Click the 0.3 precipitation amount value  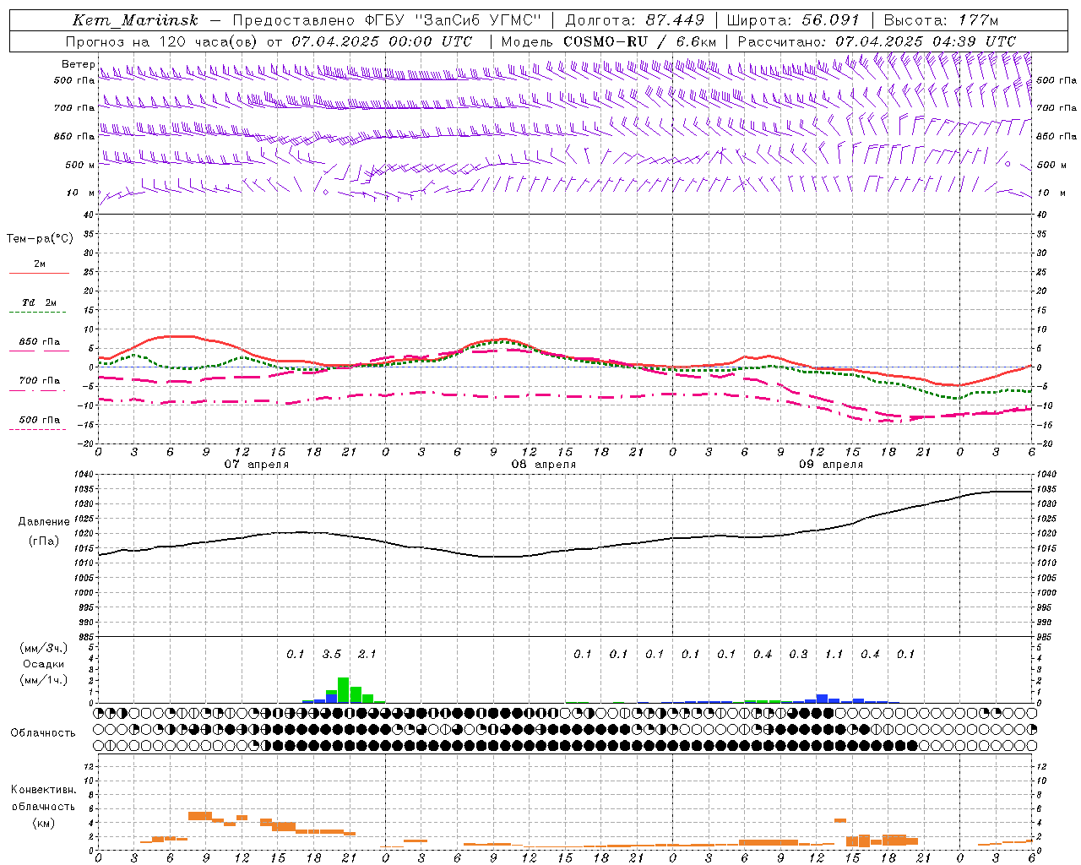click(x=798, y=655)
